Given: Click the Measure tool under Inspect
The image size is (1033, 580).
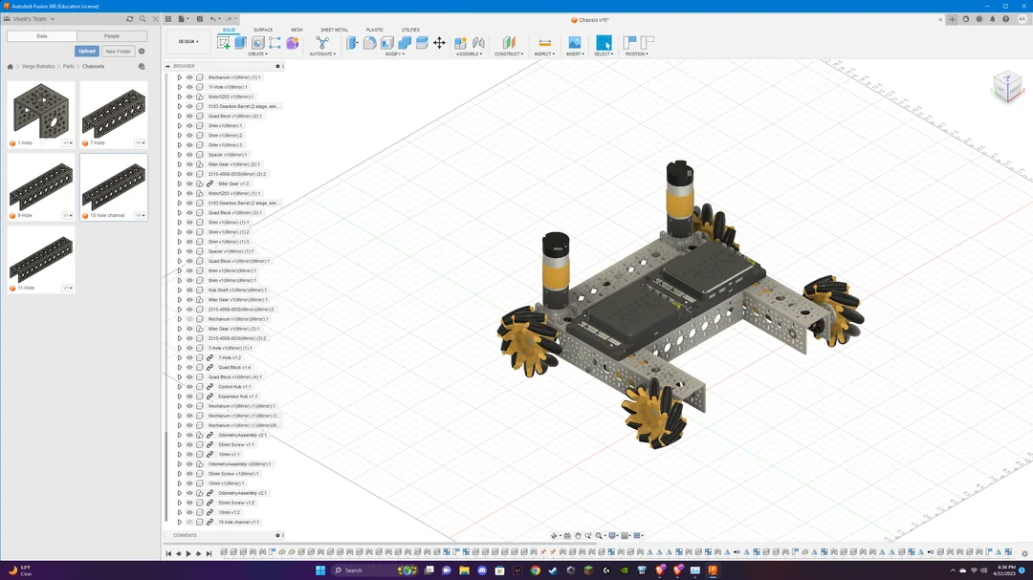Looking at the screenshot, I should (544, 43).
